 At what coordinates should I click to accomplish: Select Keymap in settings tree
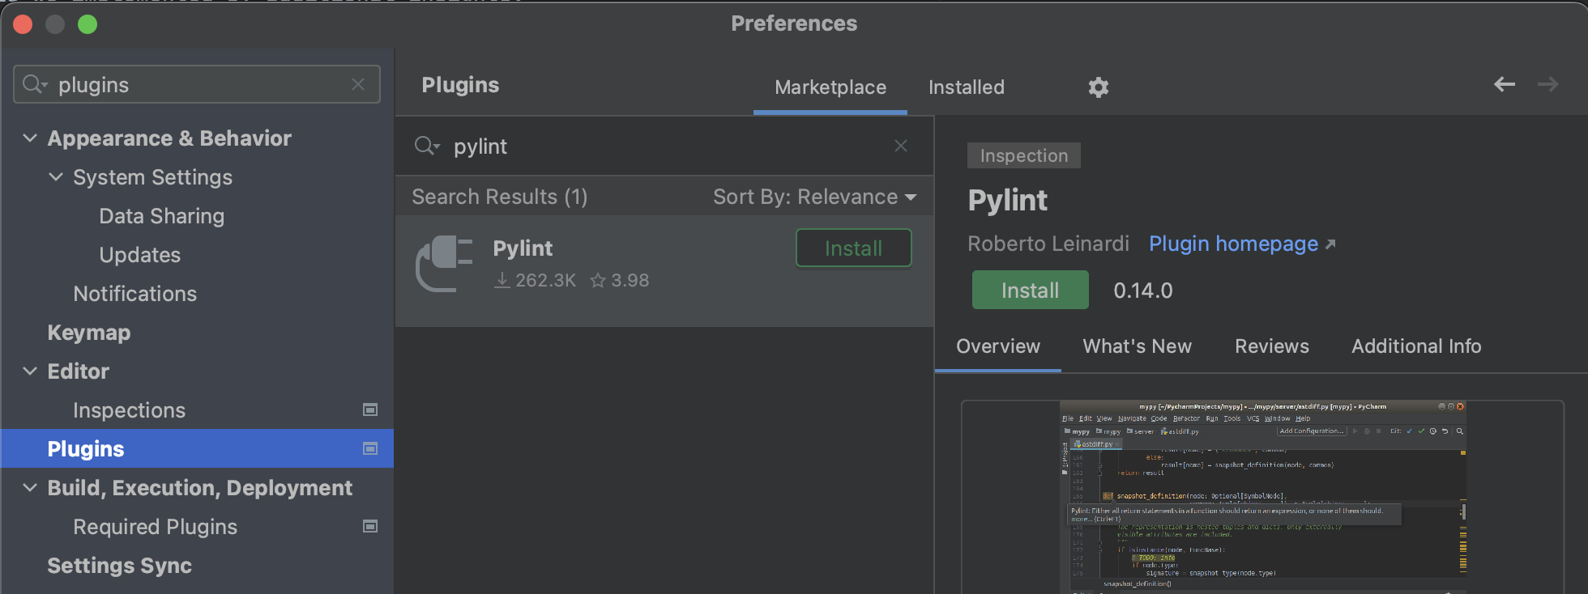[89, 333]
